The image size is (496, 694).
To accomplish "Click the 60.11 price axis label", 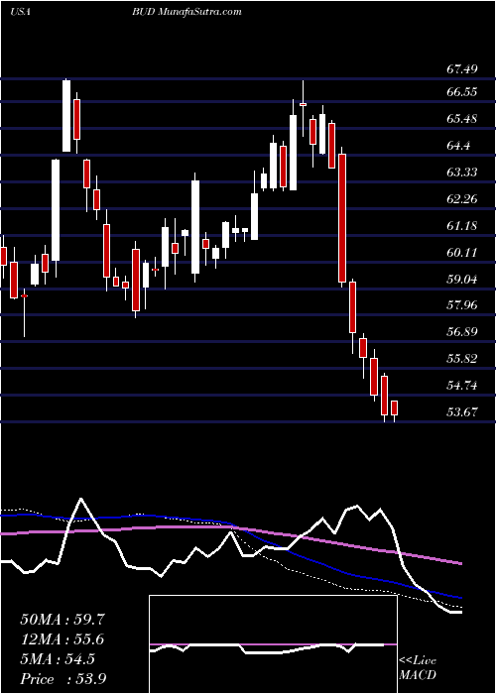I will click(x=461, y=252).
